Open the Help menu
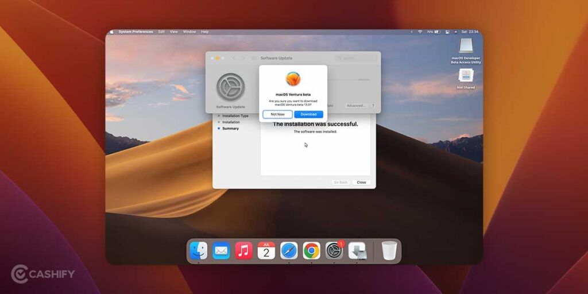The image size is (588, 294). point(205,32)
